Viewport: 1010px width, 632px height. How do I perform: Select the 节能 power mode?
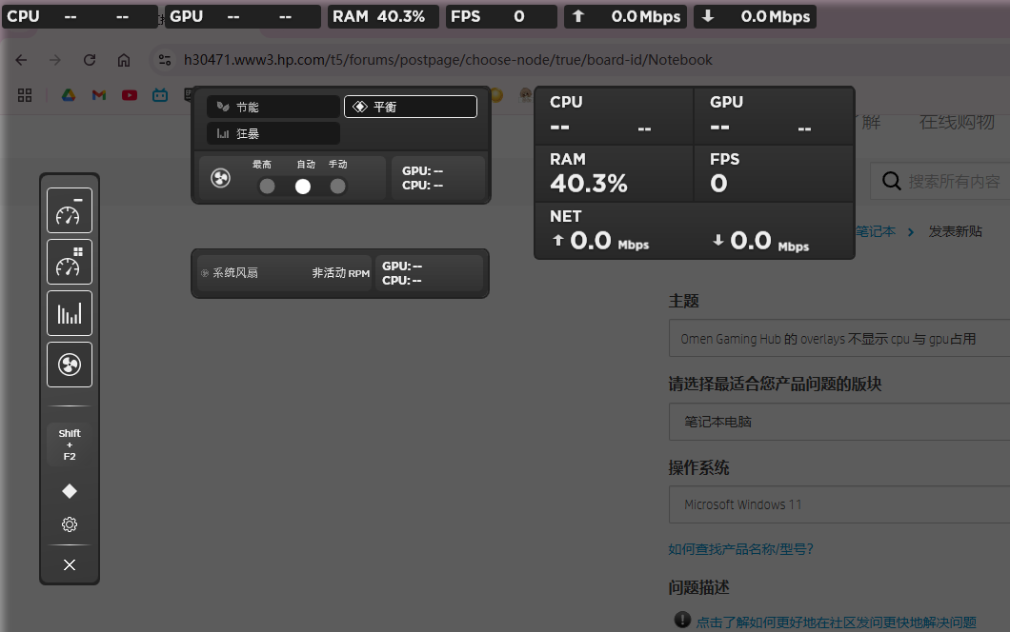pyautogui.click(x=273, y=107)
